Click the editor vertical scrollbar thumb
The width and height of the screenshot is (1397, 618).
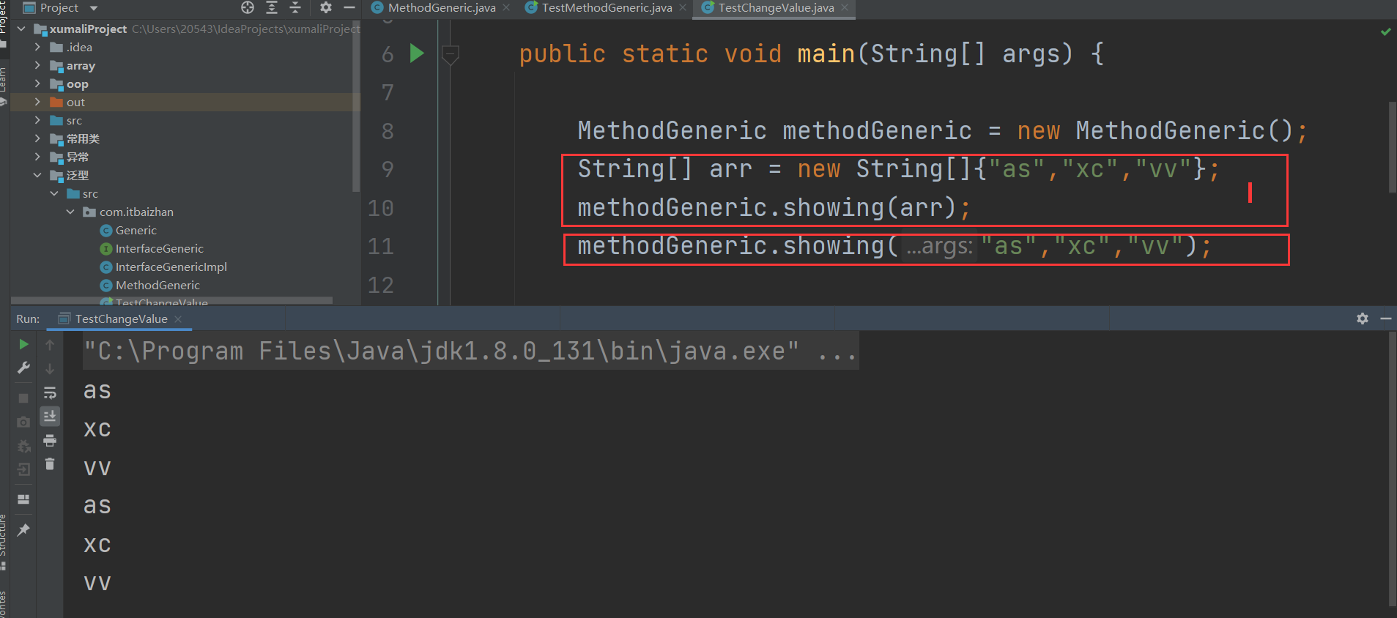pyautogui.click(x=1392, y=146)
